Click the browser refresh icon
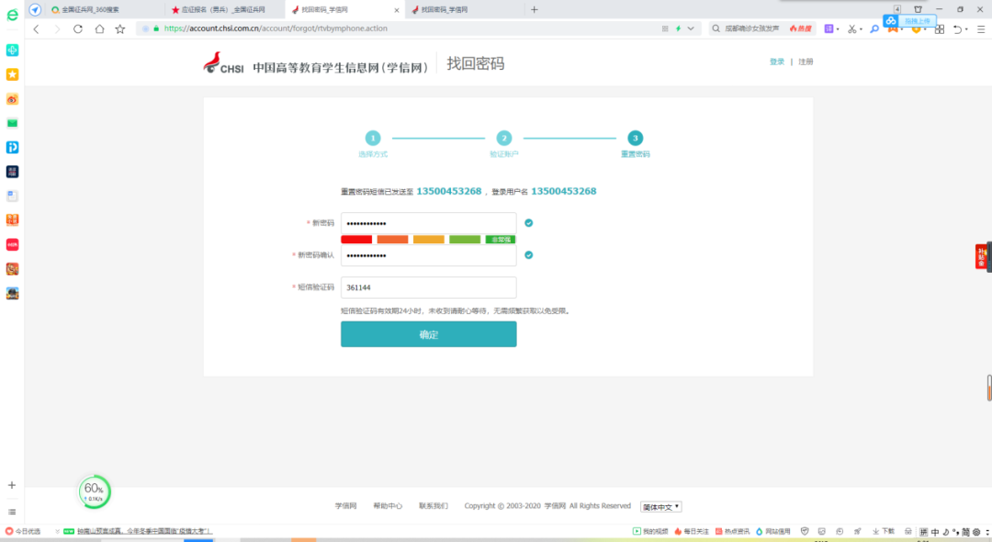992x542 pixels. [x=78, y=28]
